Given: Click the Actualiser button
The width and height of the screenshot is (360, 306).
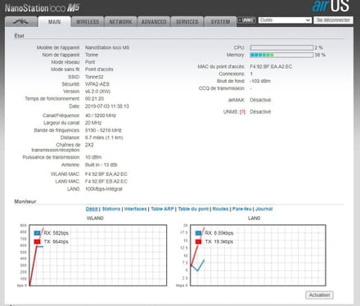Looking at the screenshot, I should [x=319, y=295].
